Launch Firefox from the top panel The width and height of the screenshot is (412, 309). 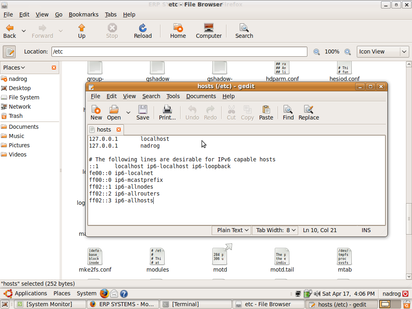pyautogui.click(x=104, y=293)
